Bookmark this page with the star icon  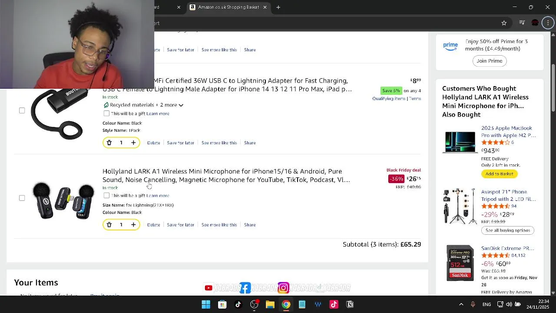tap(504, 23)
